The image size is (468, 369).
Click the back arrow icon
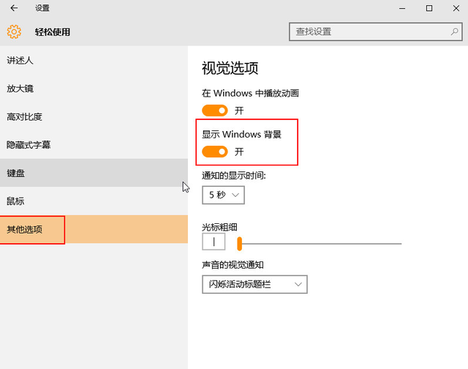pyautogui.click(x=14, y=8)
